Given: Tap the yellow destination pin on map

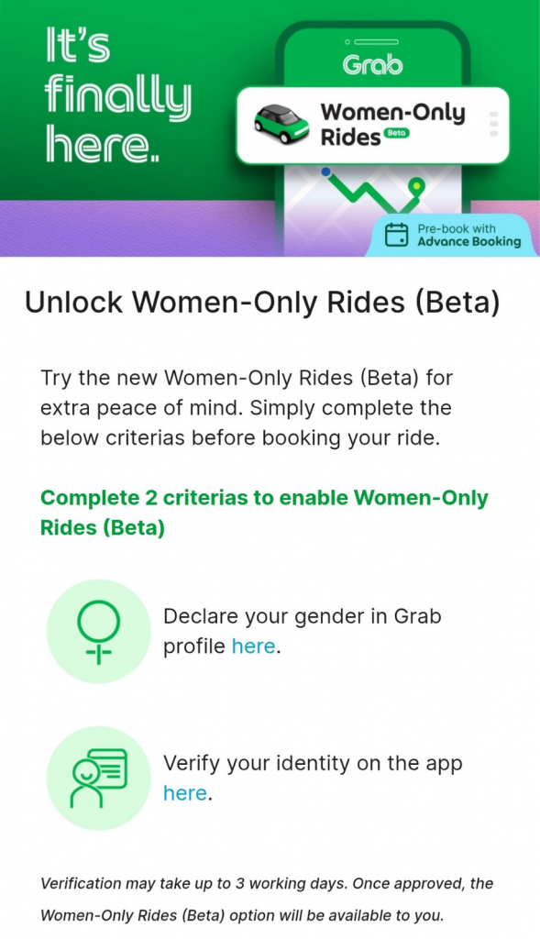Looking at the screenshot, I should pyautogui.click(x=416, y=189).
